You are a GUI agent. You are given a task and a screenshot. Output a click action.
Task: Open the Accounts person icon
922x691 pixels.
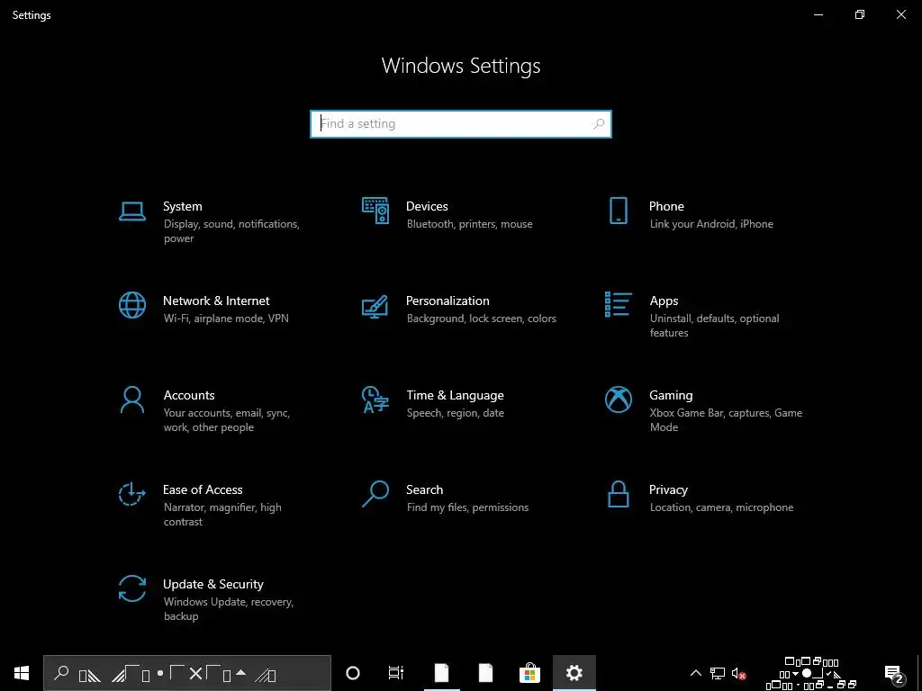(131, 400)
